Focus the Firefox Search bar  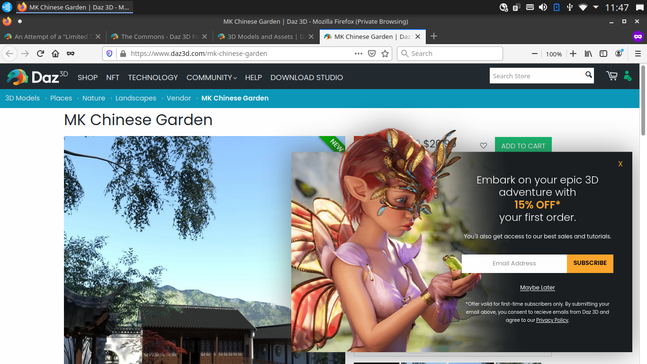450,54
